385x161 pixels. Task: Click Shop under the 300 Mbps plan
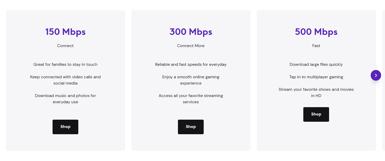click(x=191, y=127)
